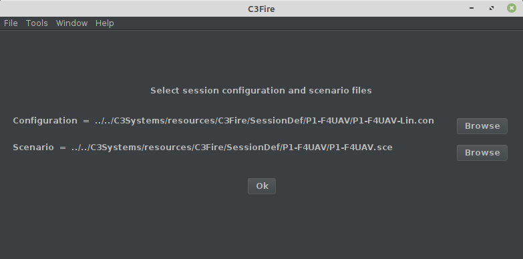Image resolution: width=523 pixels, height=259 pixels.
Task: Click the Configuration label
Action: [45, 121]
